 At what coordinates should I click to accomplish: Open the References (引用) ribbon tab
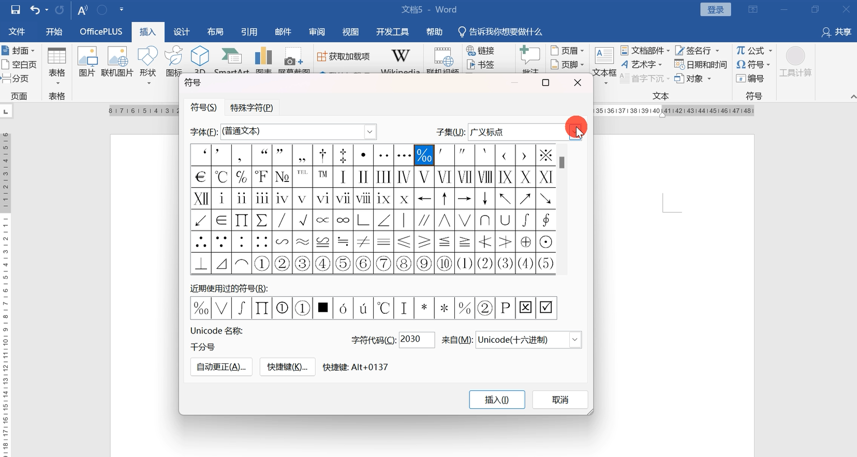tap(249, 32)
